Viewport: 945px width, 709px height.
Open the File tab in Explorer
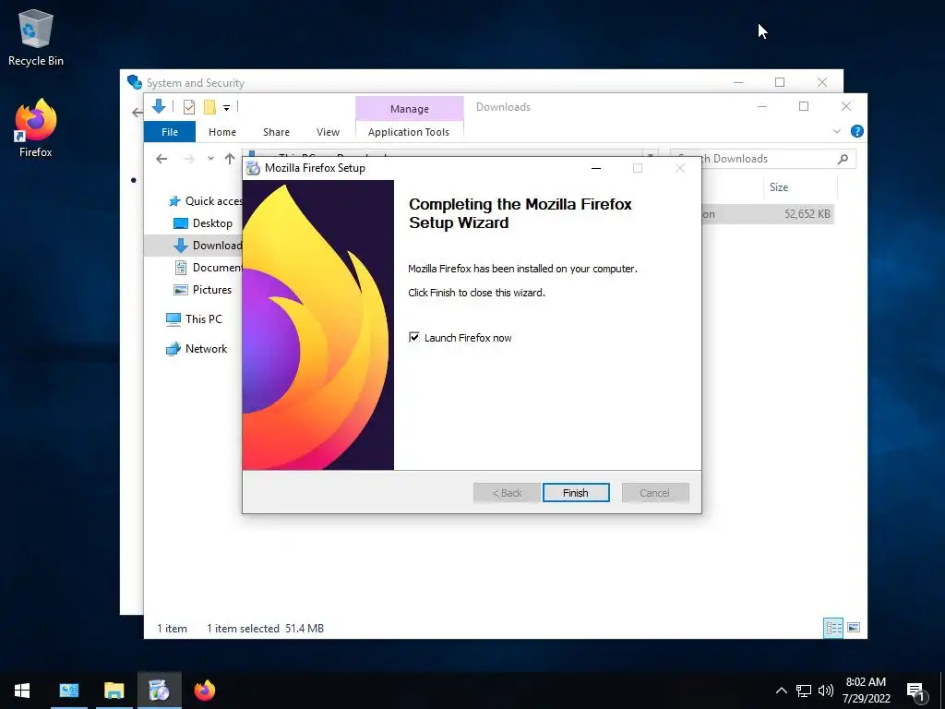[170, 132]
